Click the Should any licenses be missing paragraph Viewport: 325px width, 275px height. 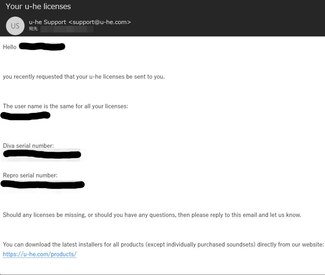coord(152,215)
